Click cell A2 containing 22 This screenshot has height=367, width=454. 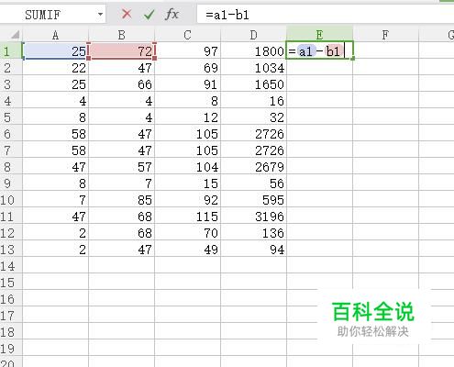[55, 67]
